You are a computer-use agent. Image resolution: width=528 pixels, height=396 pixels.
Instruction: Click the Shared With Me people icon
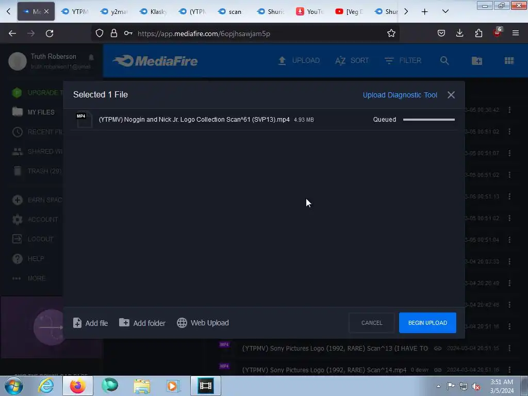[18, 152]
